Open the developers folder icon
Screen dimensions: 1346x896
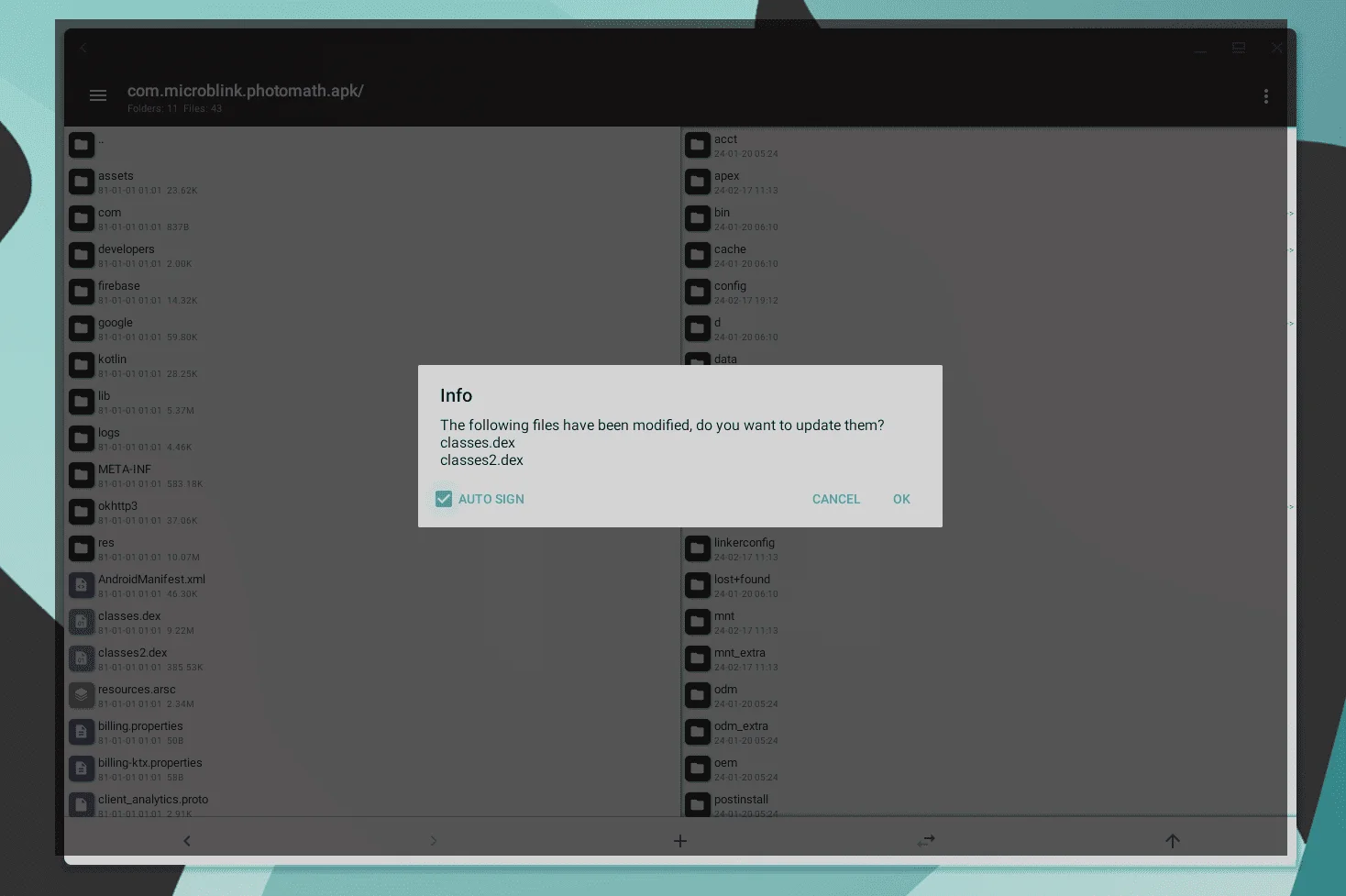pyautogui.click(x=82, y=254)
